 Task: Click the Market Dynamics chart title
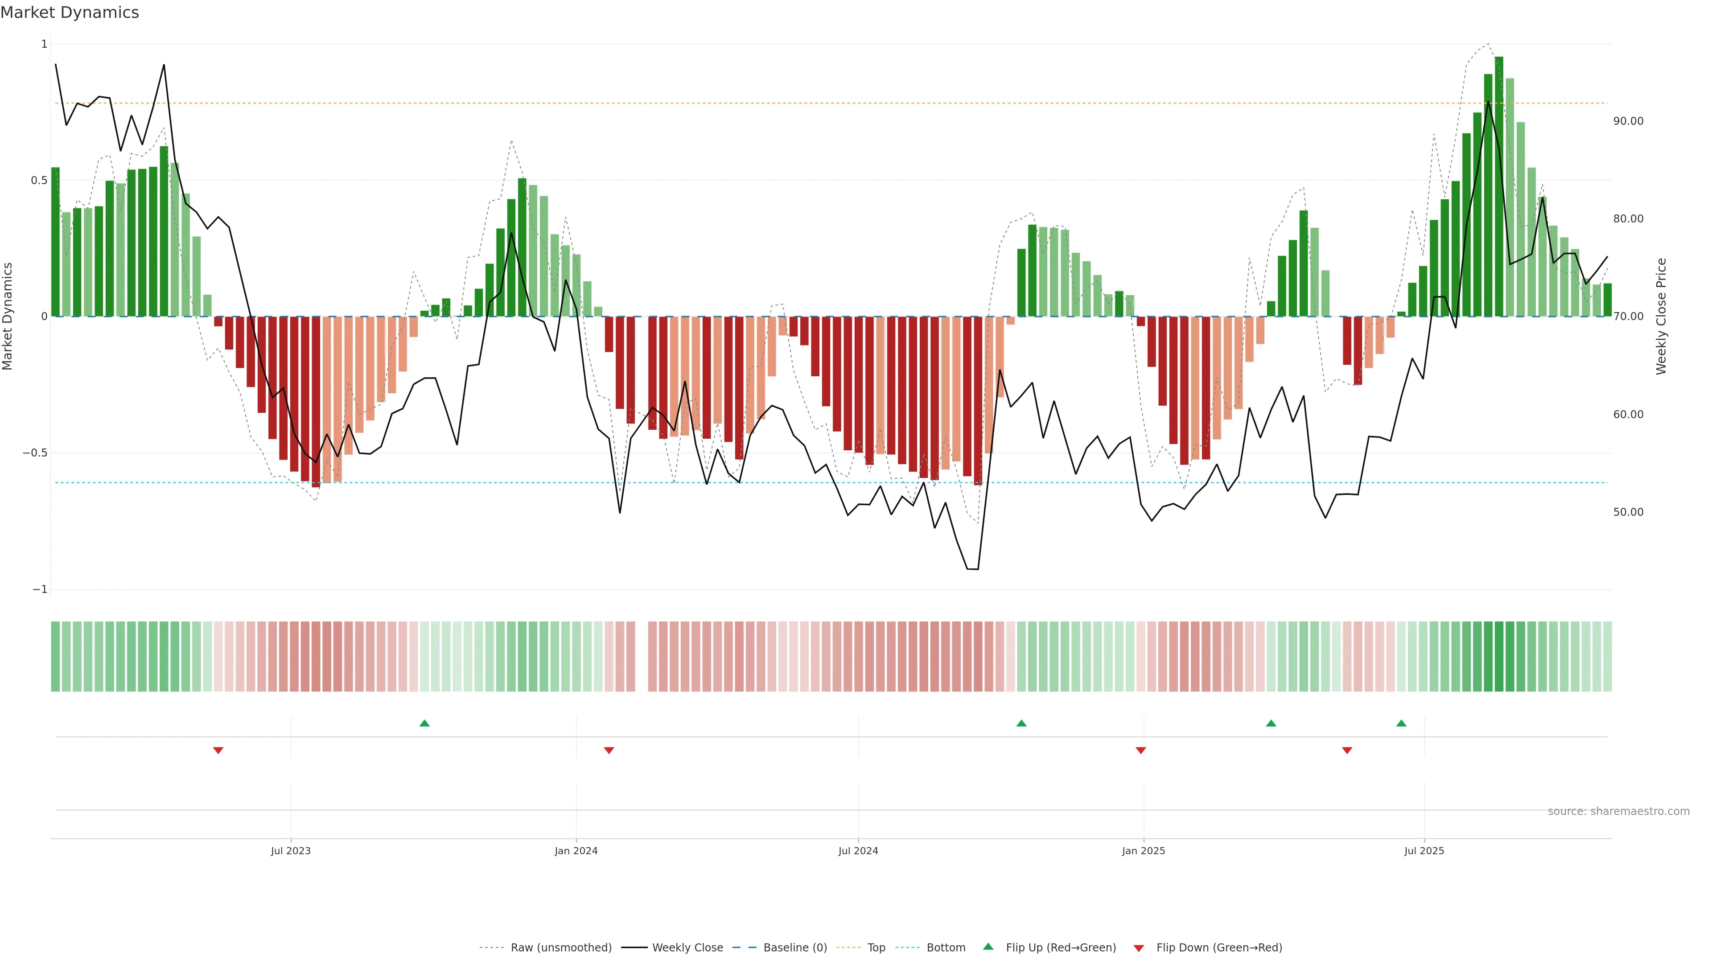pyautogui.click(x=70, y=12)
